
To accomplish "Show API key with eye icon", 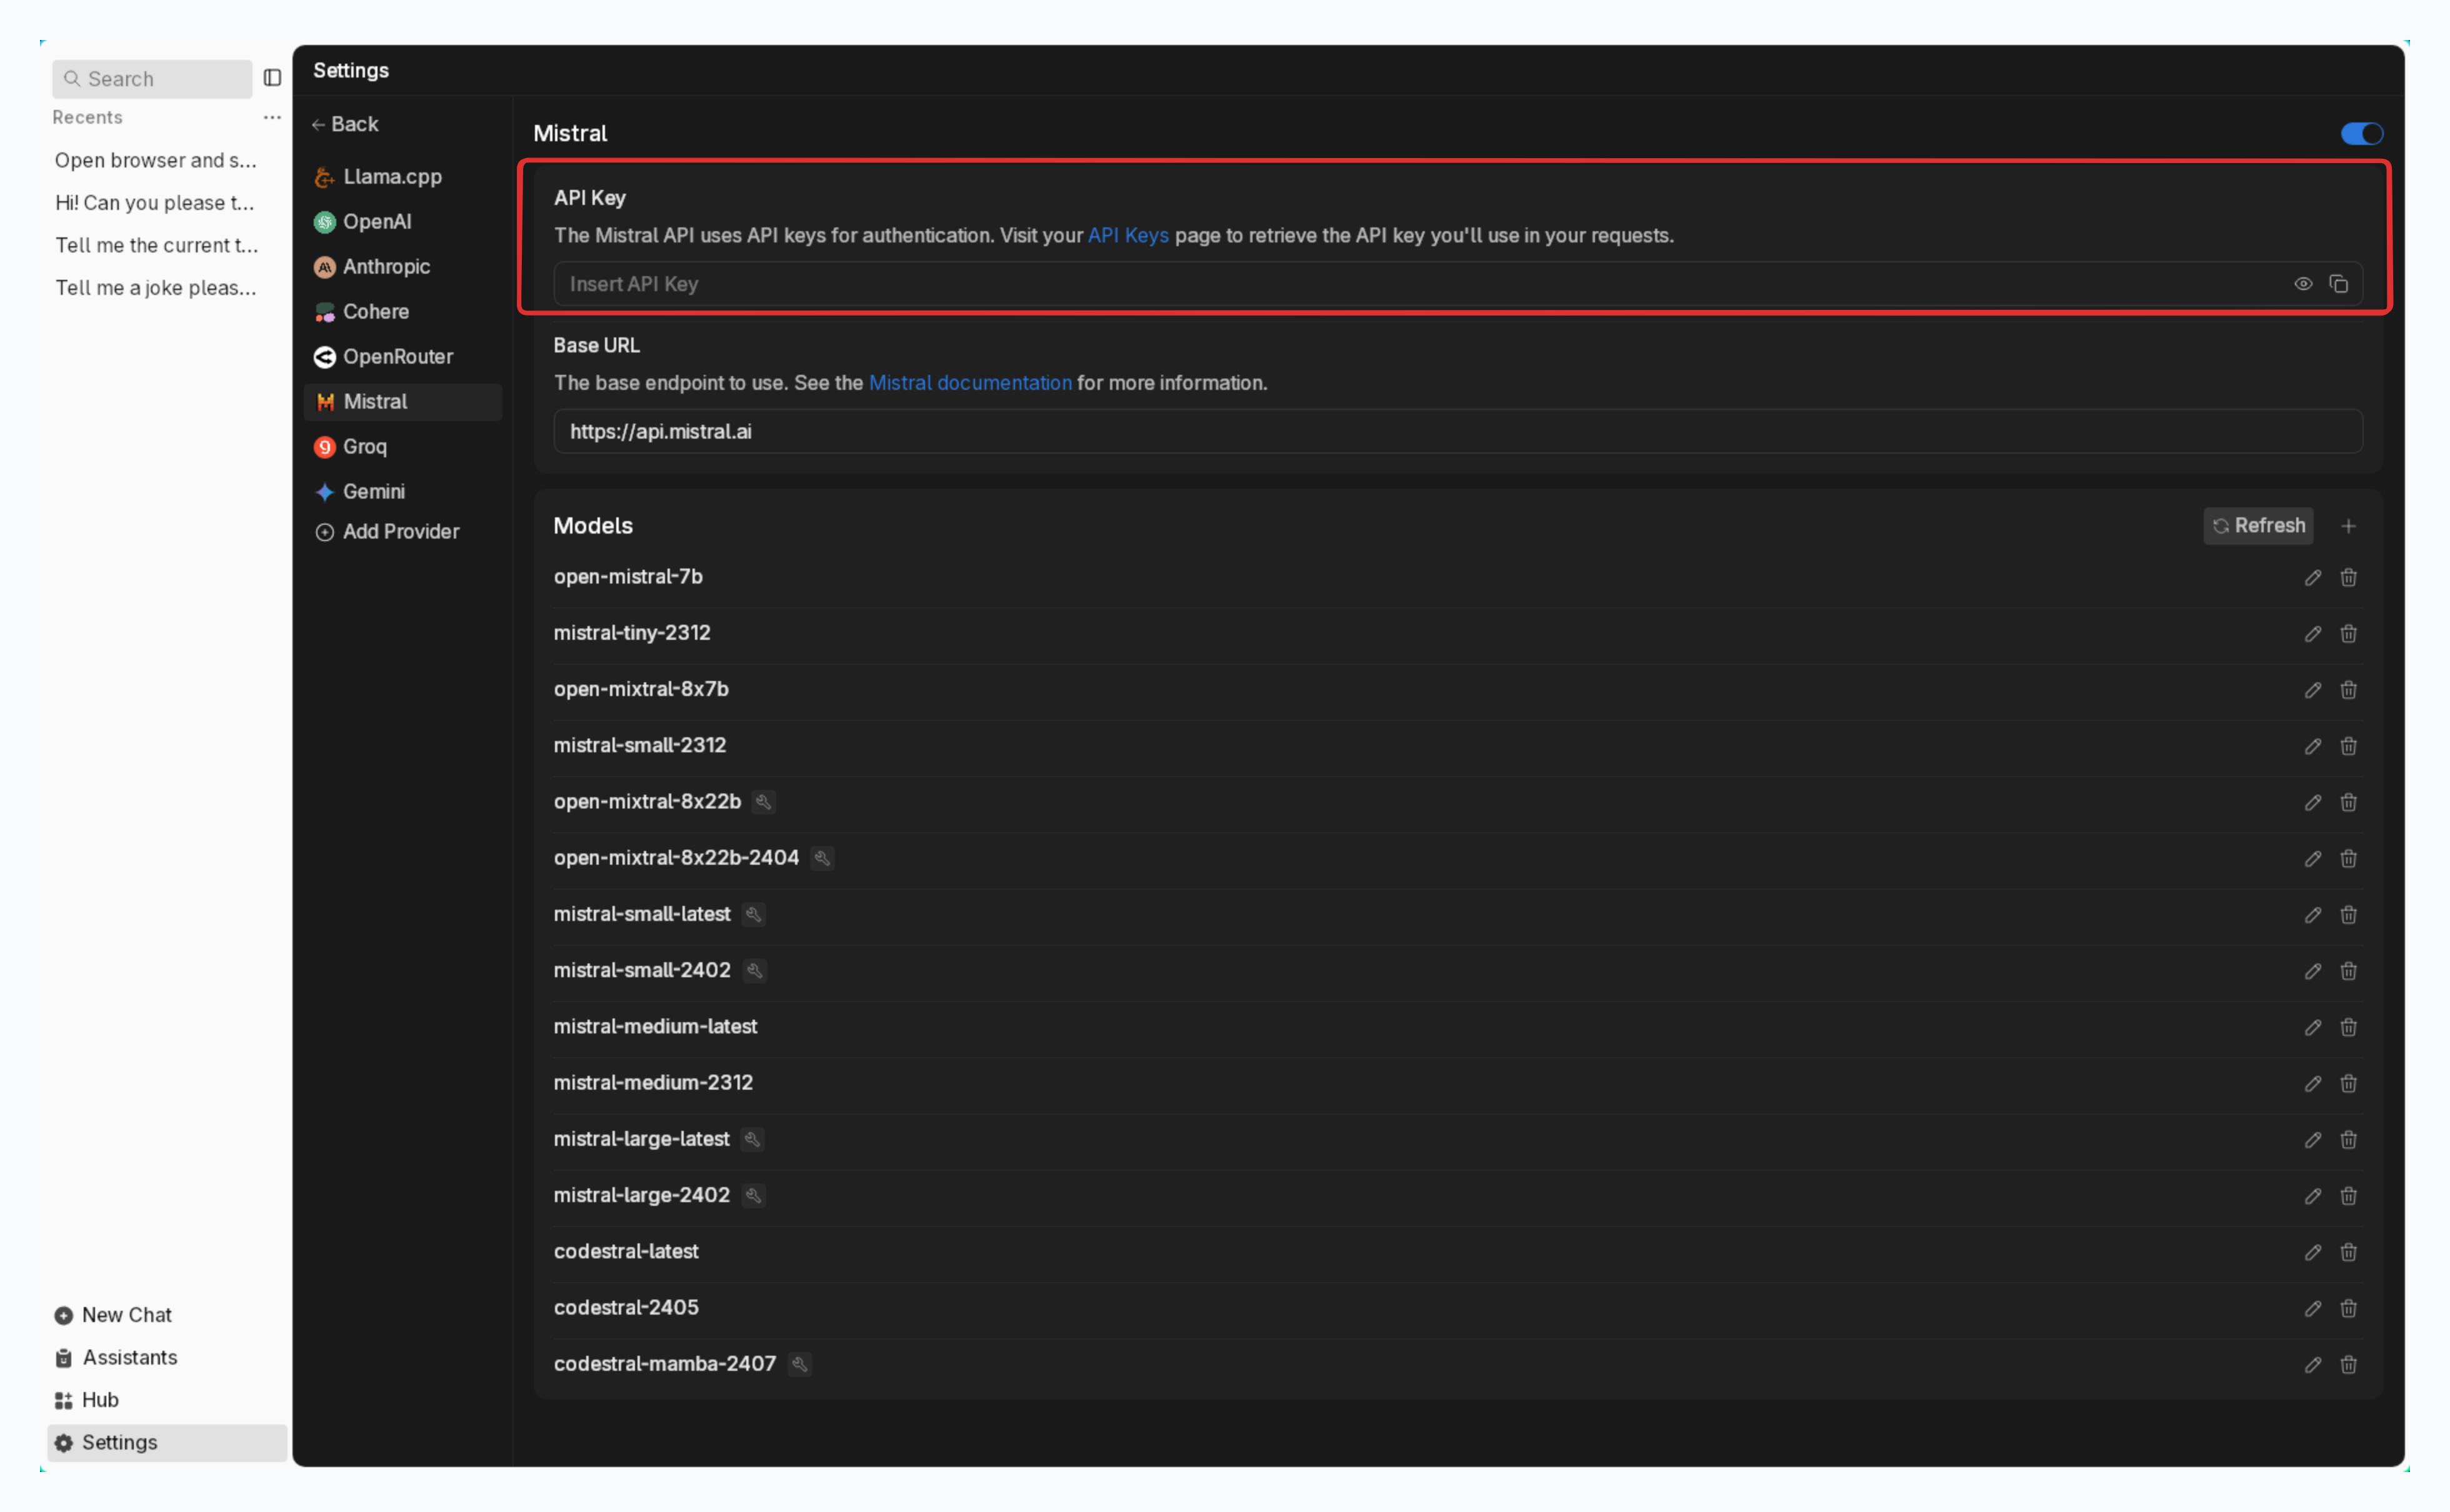I will (x=2302, y=284).
